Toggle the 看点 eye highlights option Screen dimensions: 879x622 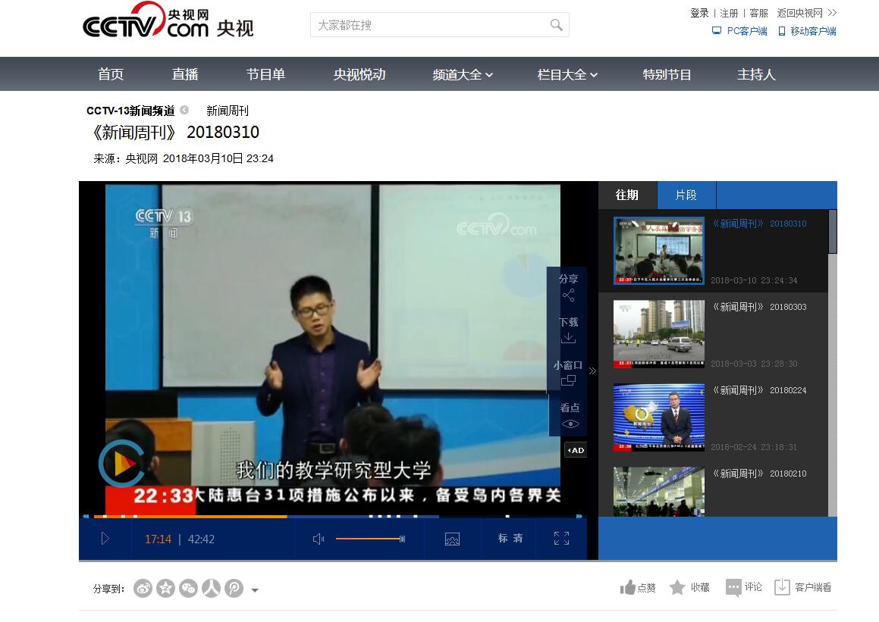[570, 416]
